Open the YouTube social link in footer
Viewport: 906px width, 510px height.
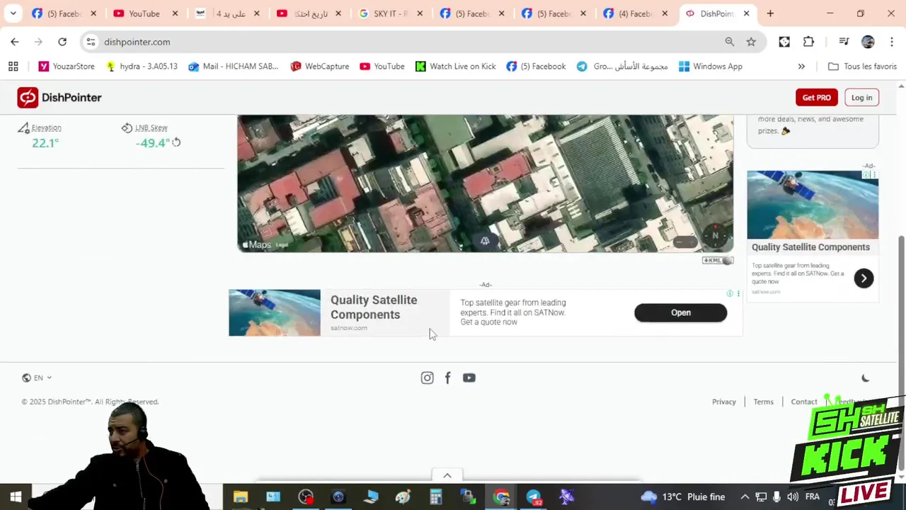(469, 378)
